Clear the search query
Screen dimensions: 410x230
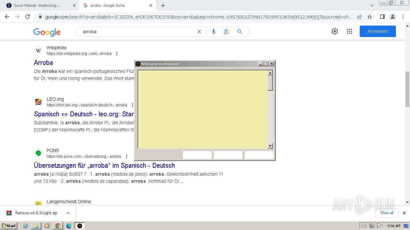pos(199,32)
